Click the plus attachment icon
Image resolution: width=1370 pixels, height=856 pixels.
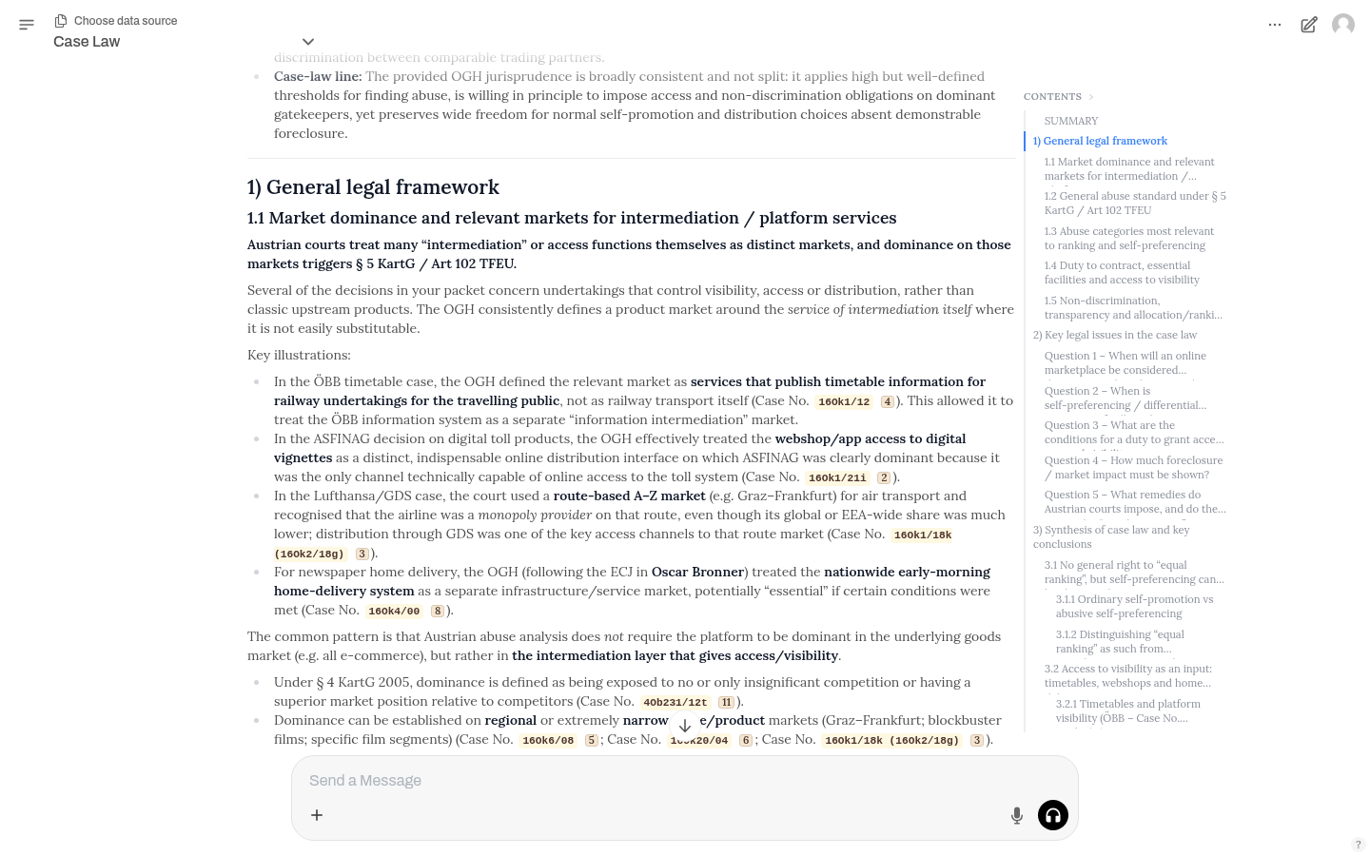click(x=317, y=815)
